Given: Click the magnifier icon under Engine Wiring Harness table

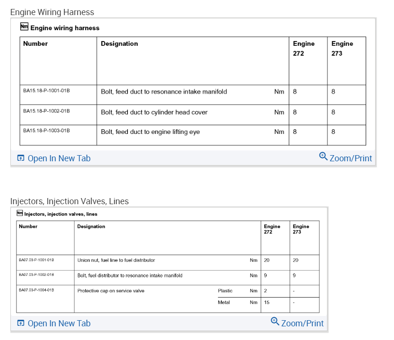Looking at the screenshot, I should [323, 156].
